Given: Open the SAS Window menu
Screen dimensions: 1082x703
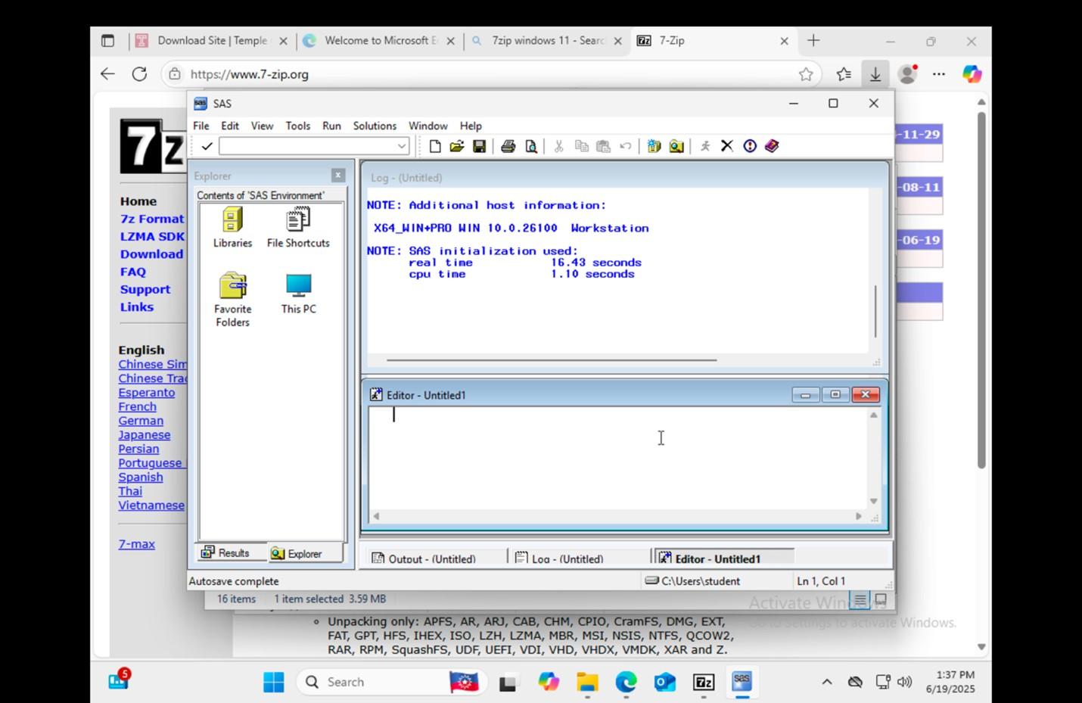Looking at the screenshot, I should point(428,126).
